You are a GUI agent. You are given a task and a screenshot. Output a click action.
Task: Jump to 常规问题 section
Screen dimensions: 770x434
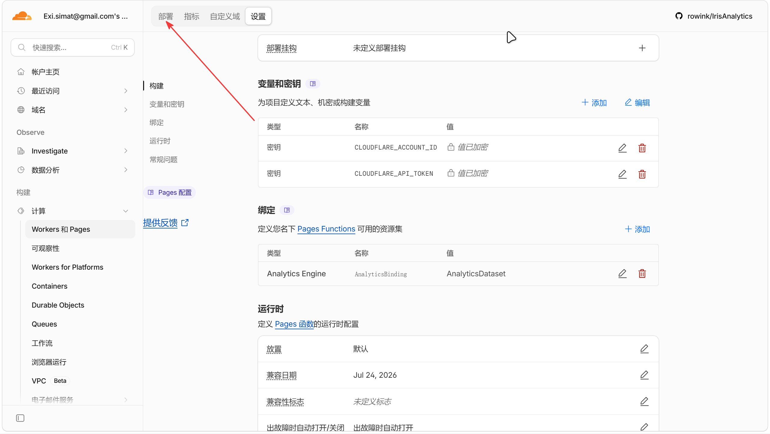[x=164, y=160]
